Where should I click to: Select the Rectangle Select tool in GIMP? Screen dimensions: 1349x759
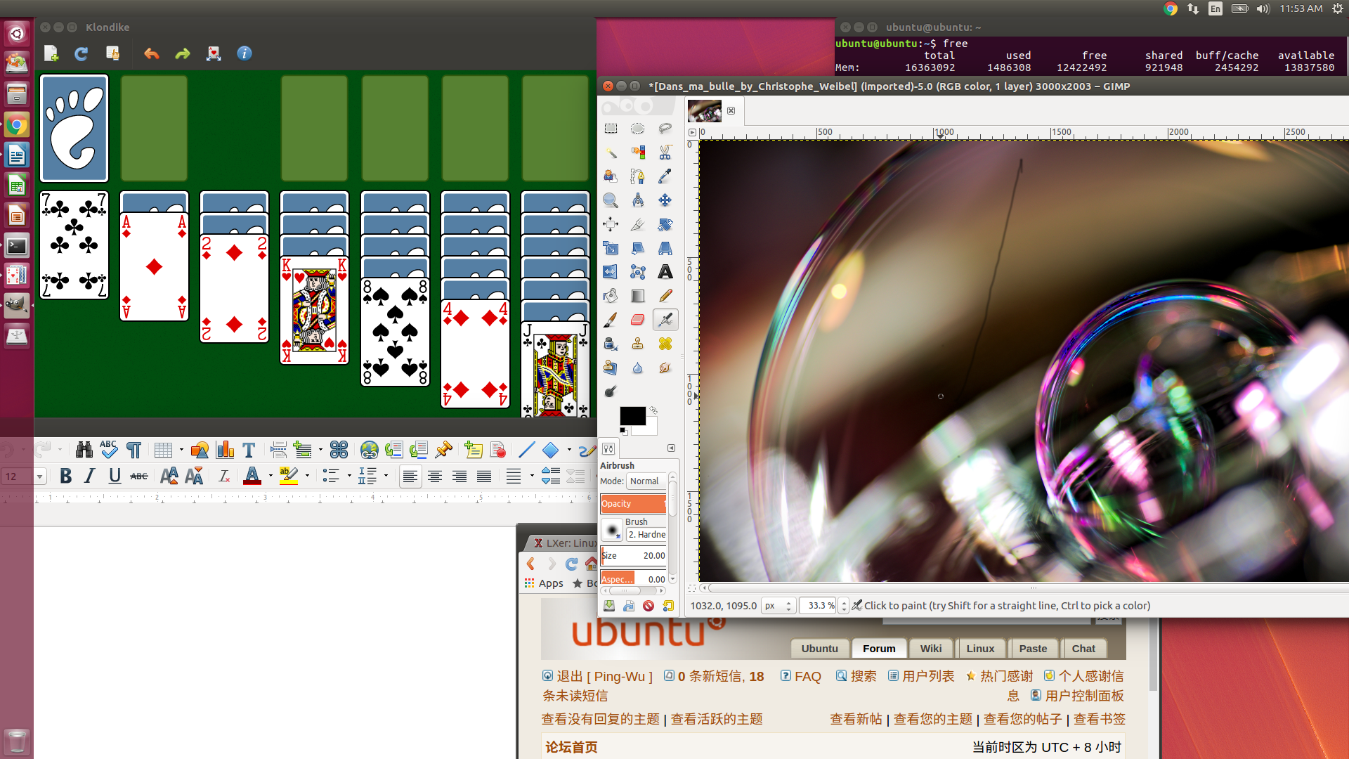coord(611,129)
